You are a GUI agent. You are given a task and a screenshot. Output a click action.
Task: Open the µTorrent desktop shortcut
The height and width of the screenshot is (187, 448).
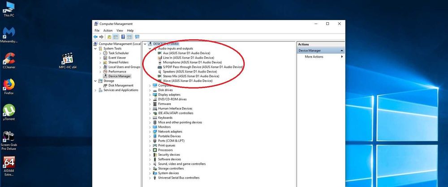click(x=9, y=113)
